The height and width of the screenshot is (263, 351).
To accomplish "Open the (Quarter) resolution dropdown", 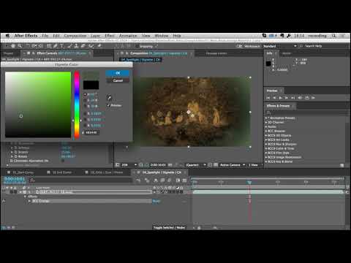I will (196, 165).
